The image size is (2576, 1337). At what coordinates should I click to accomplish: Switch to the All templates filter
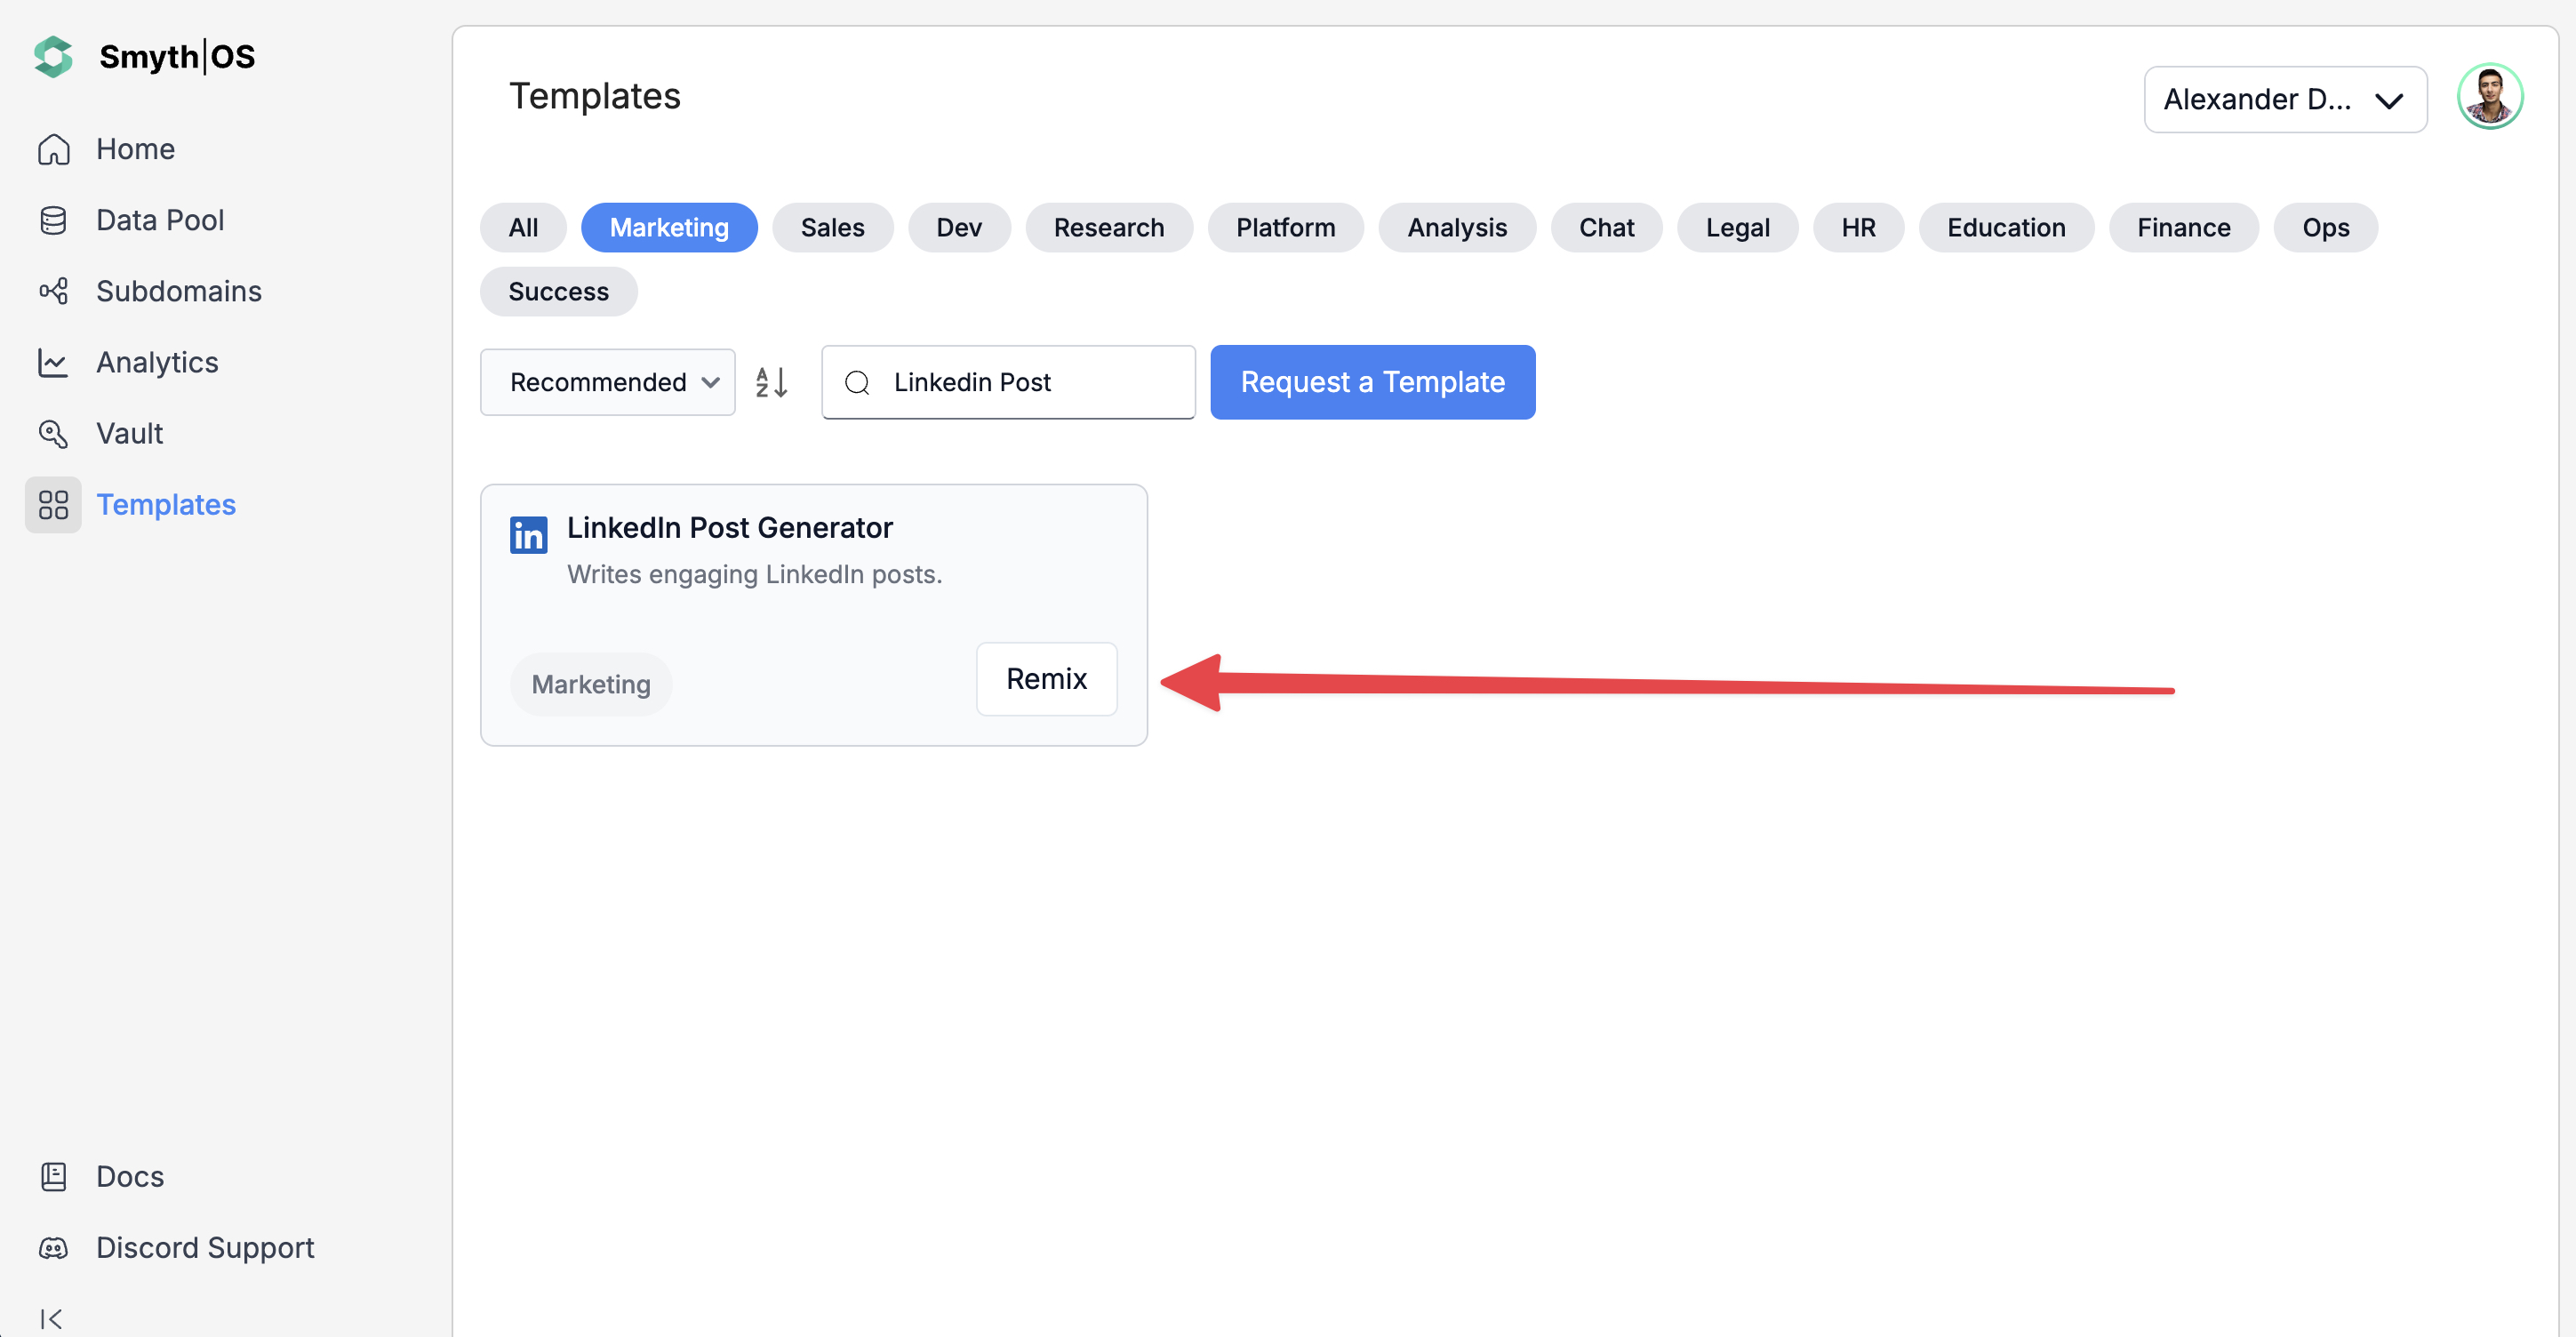coord(523,228)
